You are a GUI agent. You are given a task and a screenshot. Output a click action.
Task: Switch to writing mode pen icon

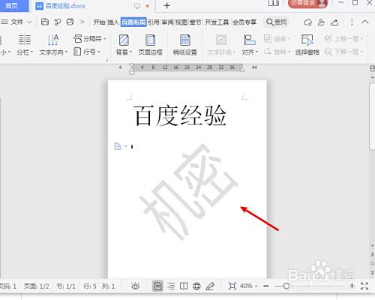tap(210, 286)
